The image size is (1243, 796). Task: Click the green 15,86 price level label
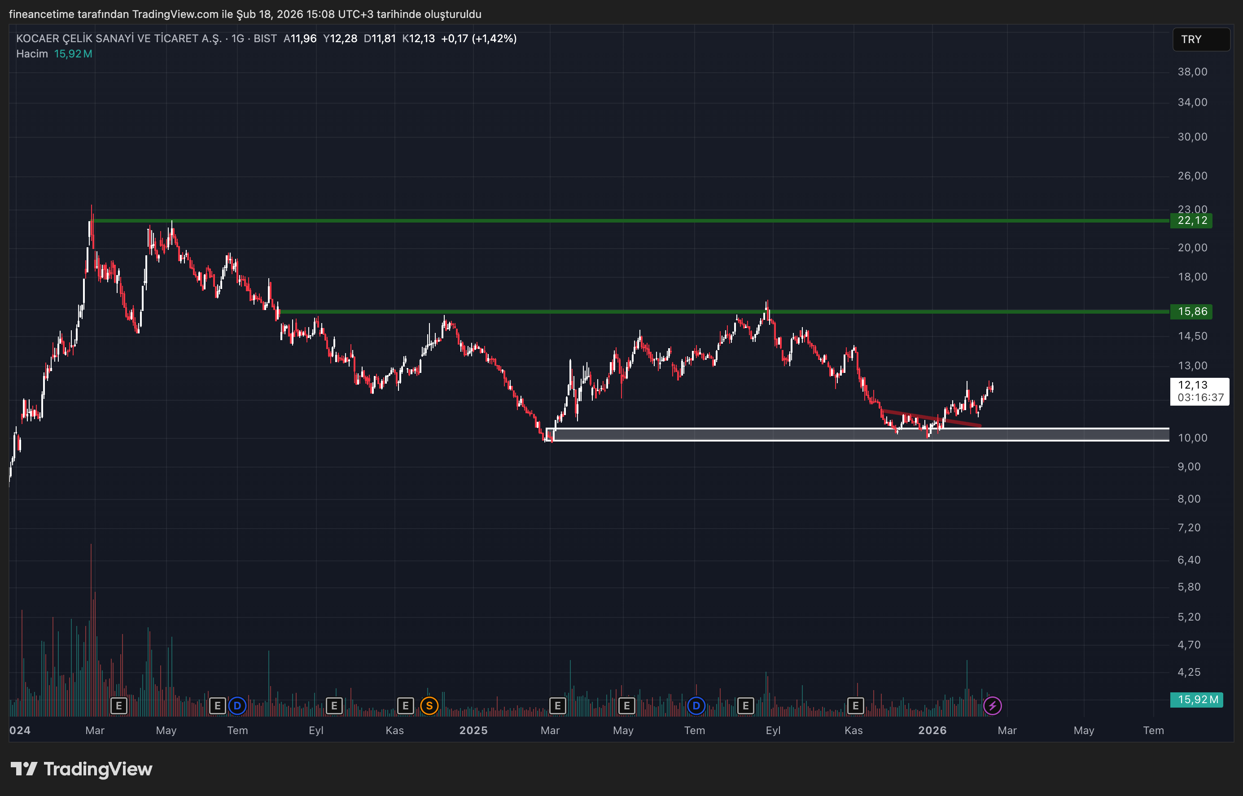coord(1191,312)
